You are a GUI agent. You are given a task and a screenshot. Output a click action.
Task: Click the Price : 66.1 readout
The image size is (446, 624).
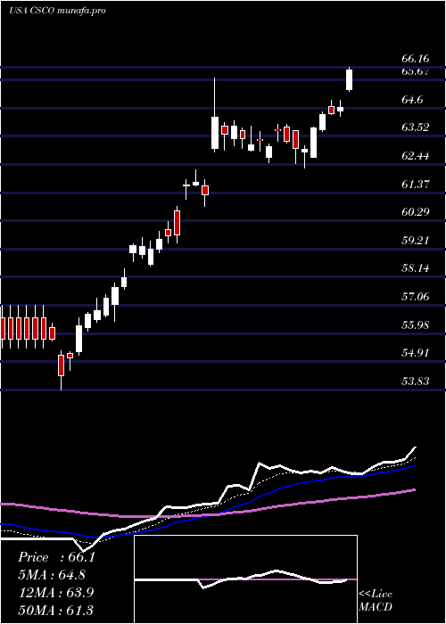tap(56, 557)
